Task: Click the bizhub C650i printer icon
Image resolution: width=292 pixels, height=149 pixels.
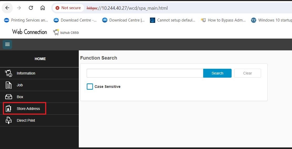Action: [56, 32]
